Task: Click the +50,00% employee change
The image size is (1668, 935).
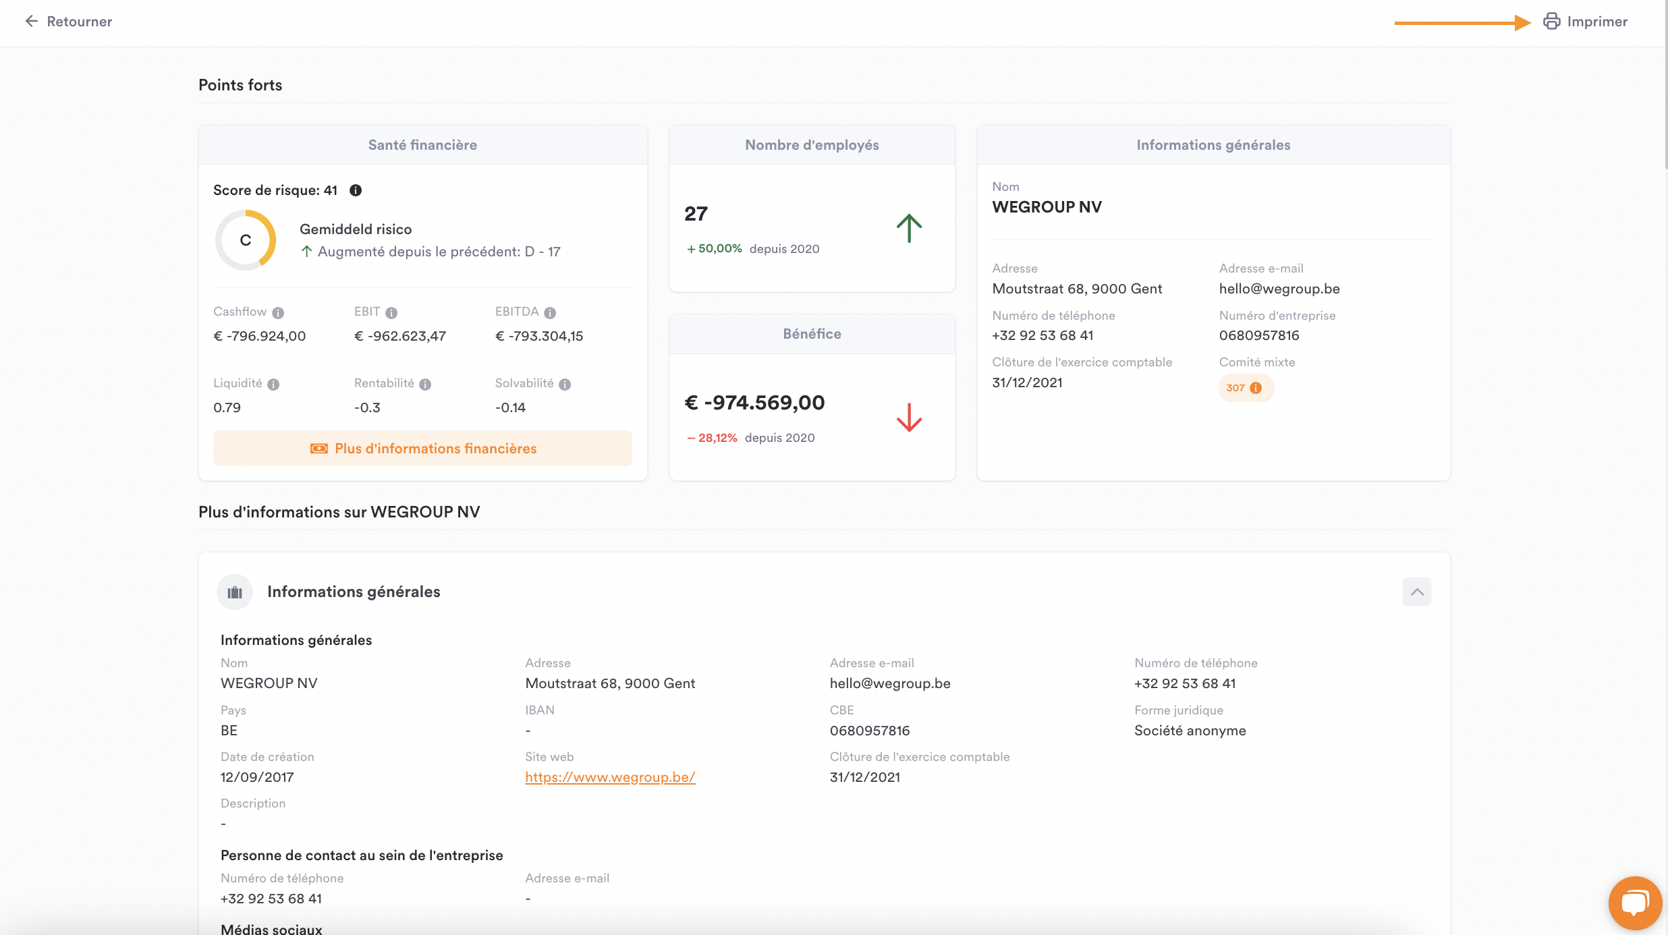Action: click(x=714, y=249)
